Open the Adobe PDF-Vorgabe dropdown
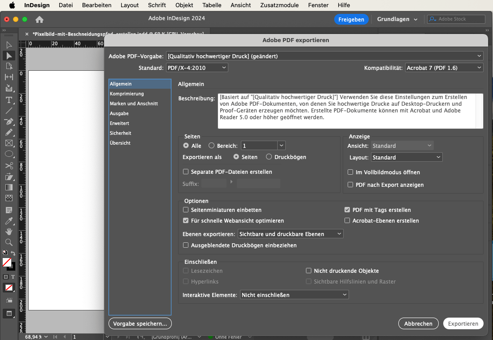493x340 pixels. click(x=324, y=56)
